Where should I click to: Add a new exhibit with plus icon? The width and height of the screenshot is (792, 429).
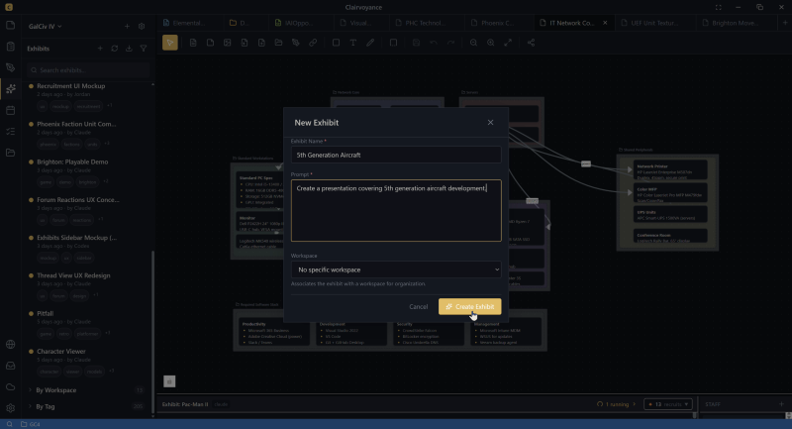tap(100, 48)
